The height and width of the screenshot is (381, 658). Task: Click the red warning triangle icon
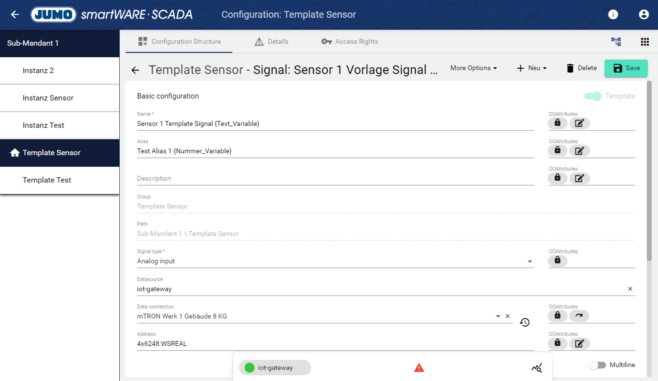pos(419,368)
